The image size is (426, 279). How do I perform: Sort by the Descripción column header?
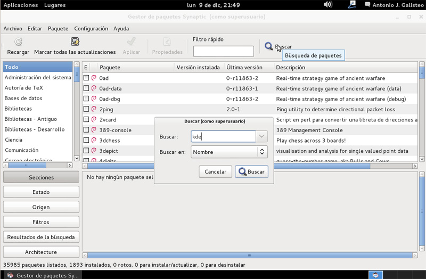coord(346,68)
